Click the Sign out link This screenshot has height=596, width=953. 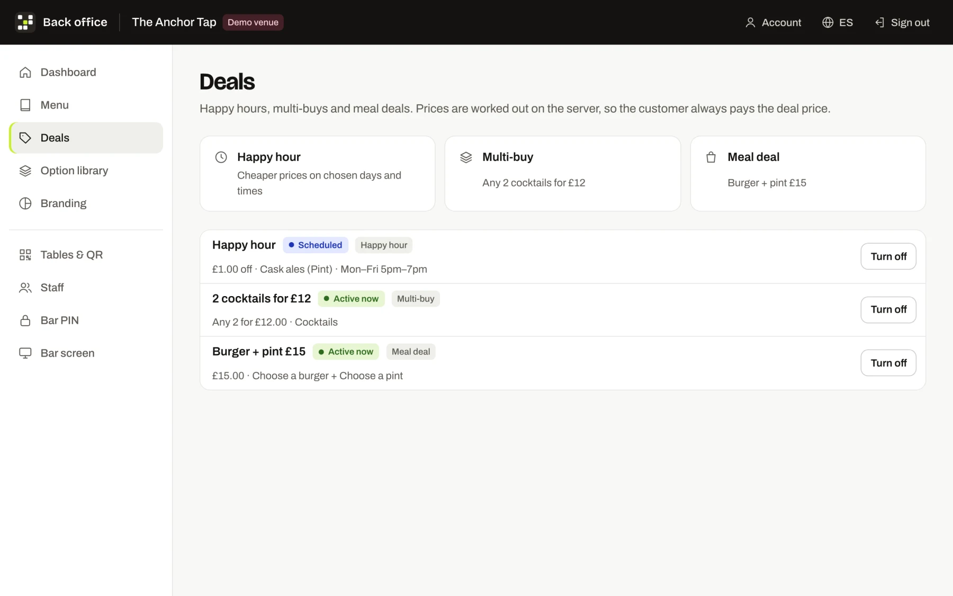point(902,23)
